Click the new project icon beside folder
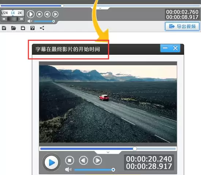The image size is (201, 175). tap(4, 28)
